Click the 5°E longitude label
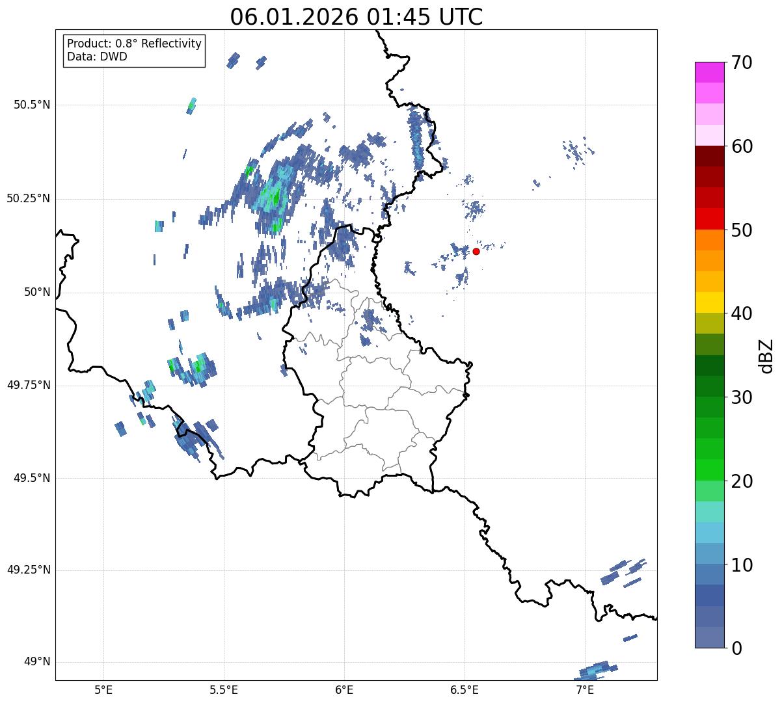Viewport: 782px width, 703px height. coord(103,689)
